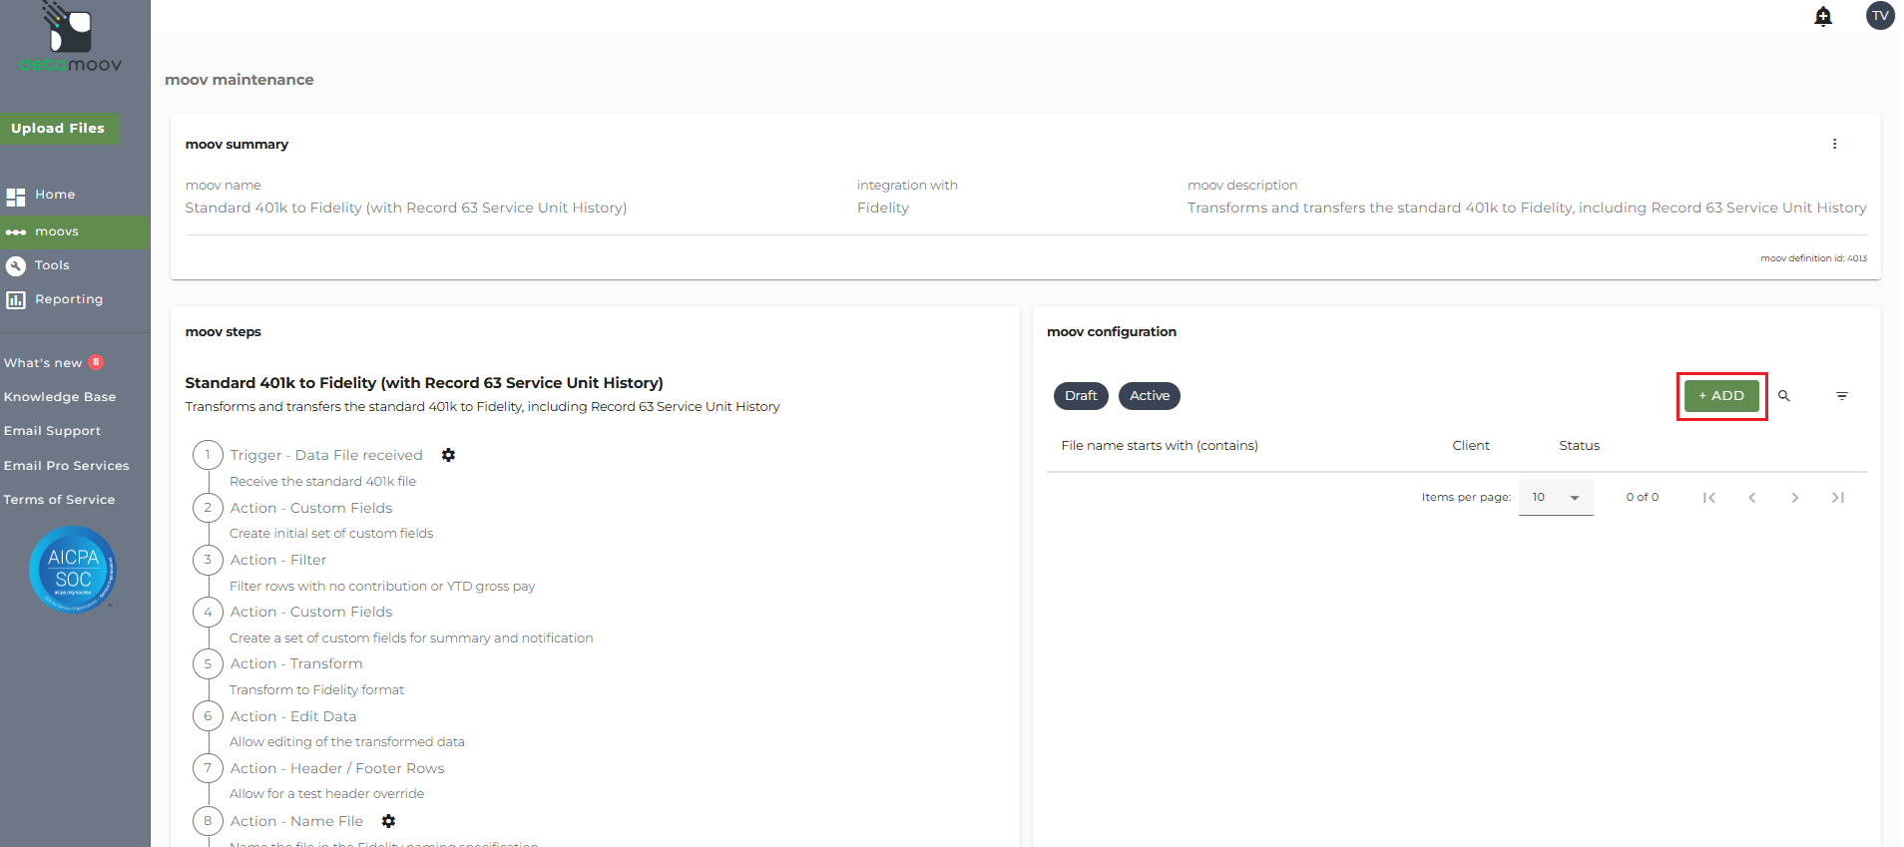Viewport: 1904px width, 847px height.
Task: Open Action - Edit Data step
Action: pos(293,716)
